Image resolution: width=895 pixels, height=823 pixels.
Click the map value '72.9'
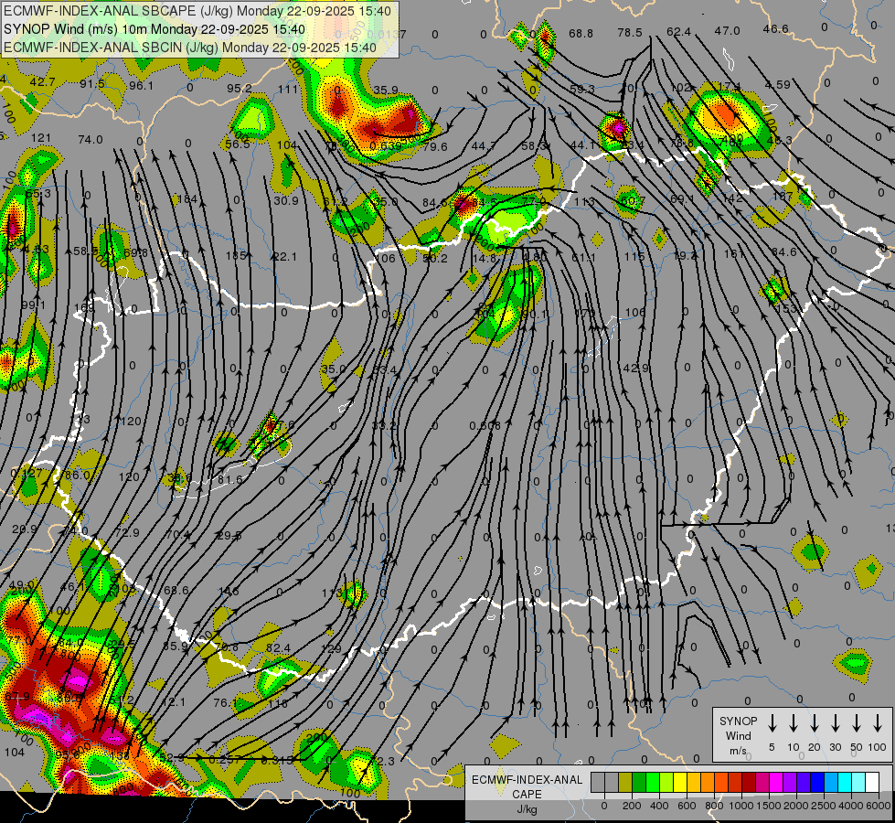[127, 532]
